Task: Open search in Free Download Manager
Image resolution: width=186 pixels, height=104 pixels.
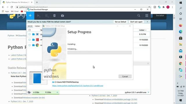Action: [139, 16]
